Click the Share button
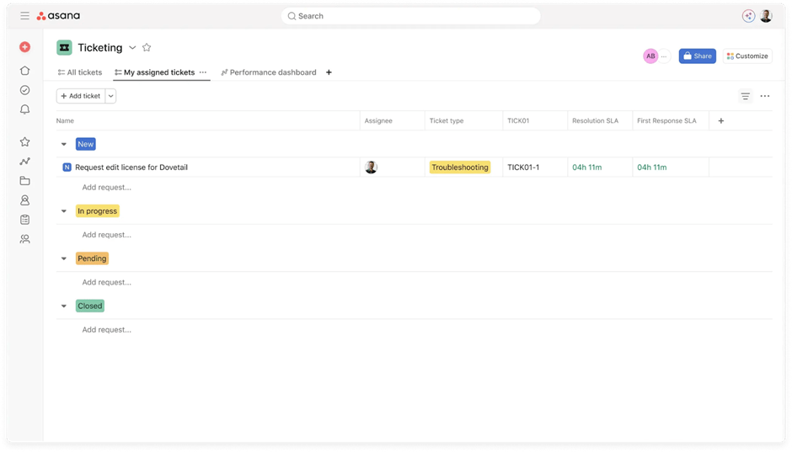This screenshot has width=792, height=452. click(x=697, y=56)
